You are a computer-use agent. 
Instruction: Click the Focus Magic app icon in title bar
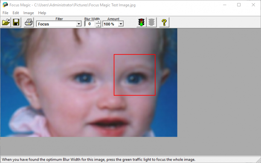click(x=5, y=5)
